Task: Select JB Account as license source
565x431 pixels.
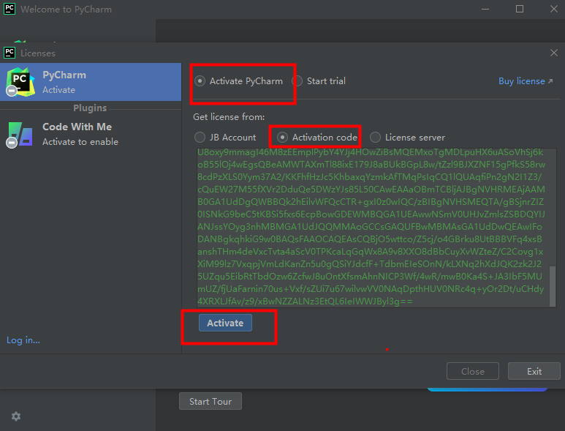Action: click(200, 138)
